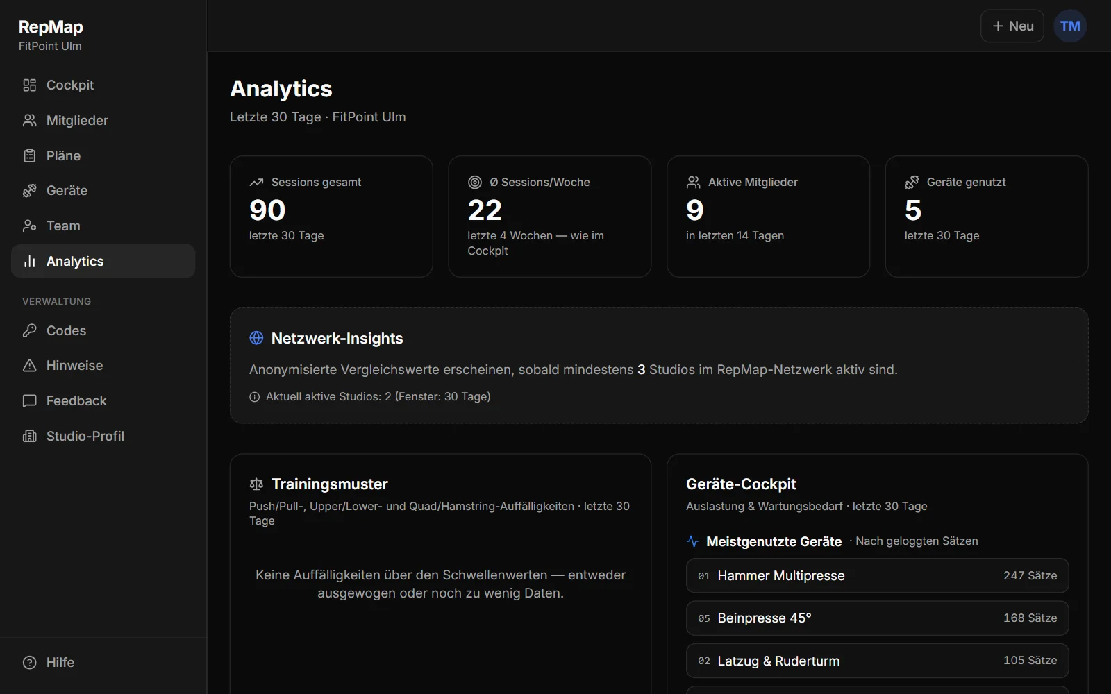The image size is (1111, 694).
Task: Go to Mitglieder in the sidebar
Action: point(103,121)
